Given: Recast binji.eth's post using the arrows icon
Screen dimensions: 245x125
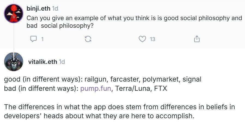Looking at the screenshot, I should tap(88, 39).
